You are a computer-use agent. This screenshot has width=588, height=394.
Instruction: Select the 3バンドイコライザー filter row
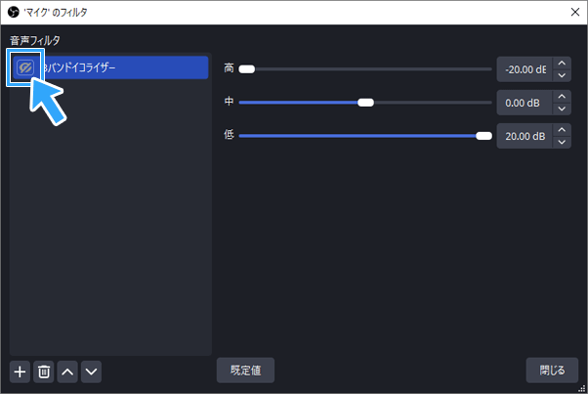[110, 67]
